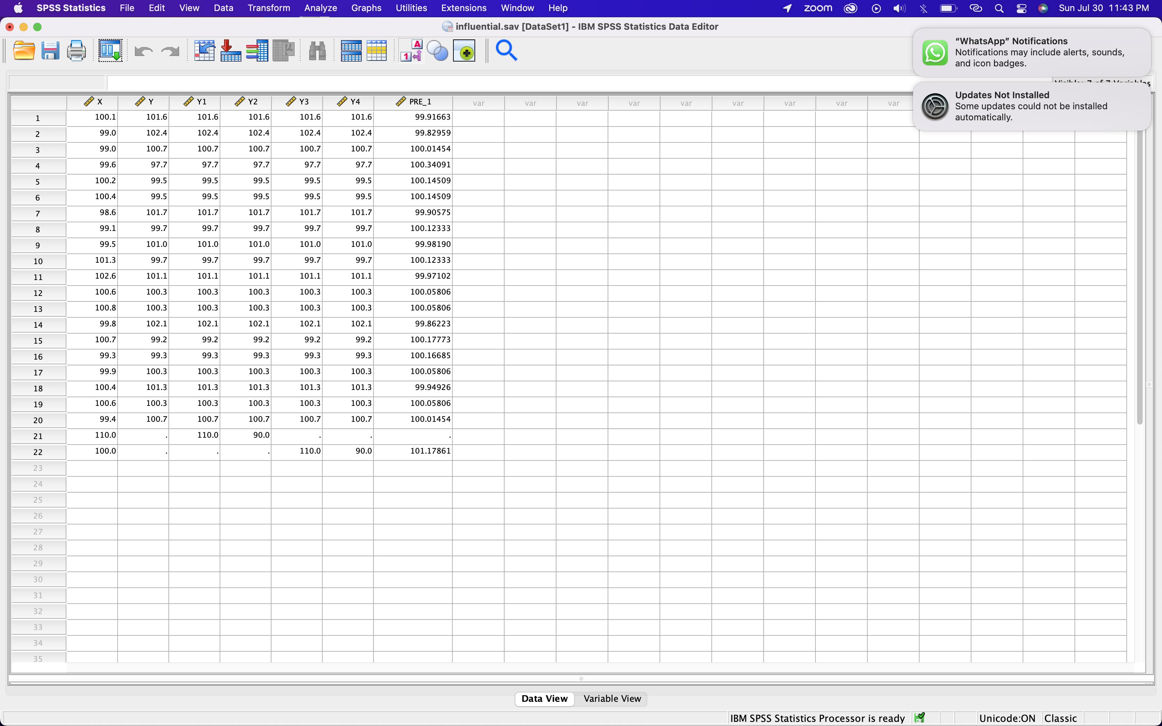Viewport: 1162px width, 726px height.
Task: Open a data document
Action: pos(24,50)
